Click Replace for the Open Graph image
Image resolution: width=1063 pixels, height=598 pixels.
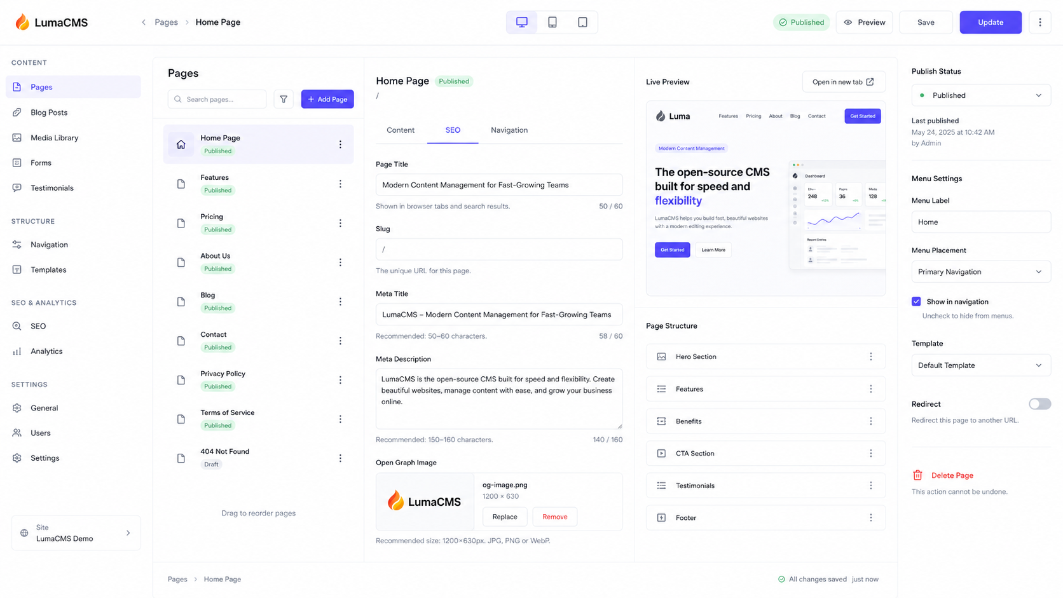[x=505, y=517]
